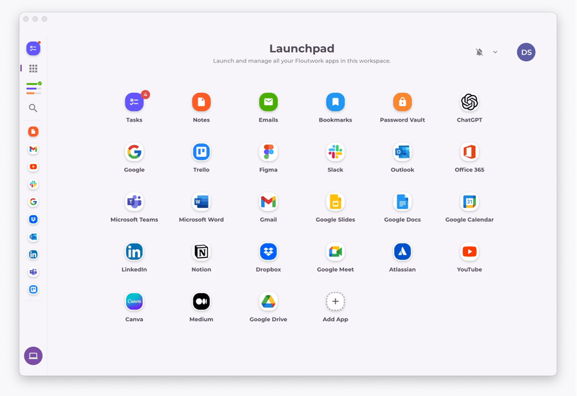Launch LinkedIn from the grid
This screenshot has height=396, width=577.
pos(134,251)
